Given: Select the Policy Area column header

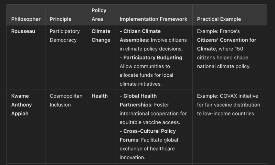Looking at the screenshot, I should click(99, 15).
